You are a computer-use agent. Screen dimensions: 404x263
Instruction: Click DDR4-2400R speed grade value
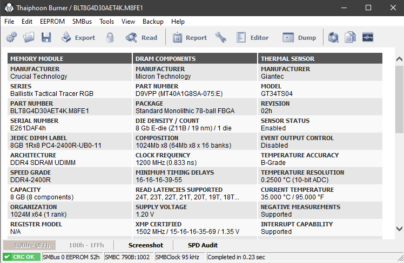click(x=31, y=179)
